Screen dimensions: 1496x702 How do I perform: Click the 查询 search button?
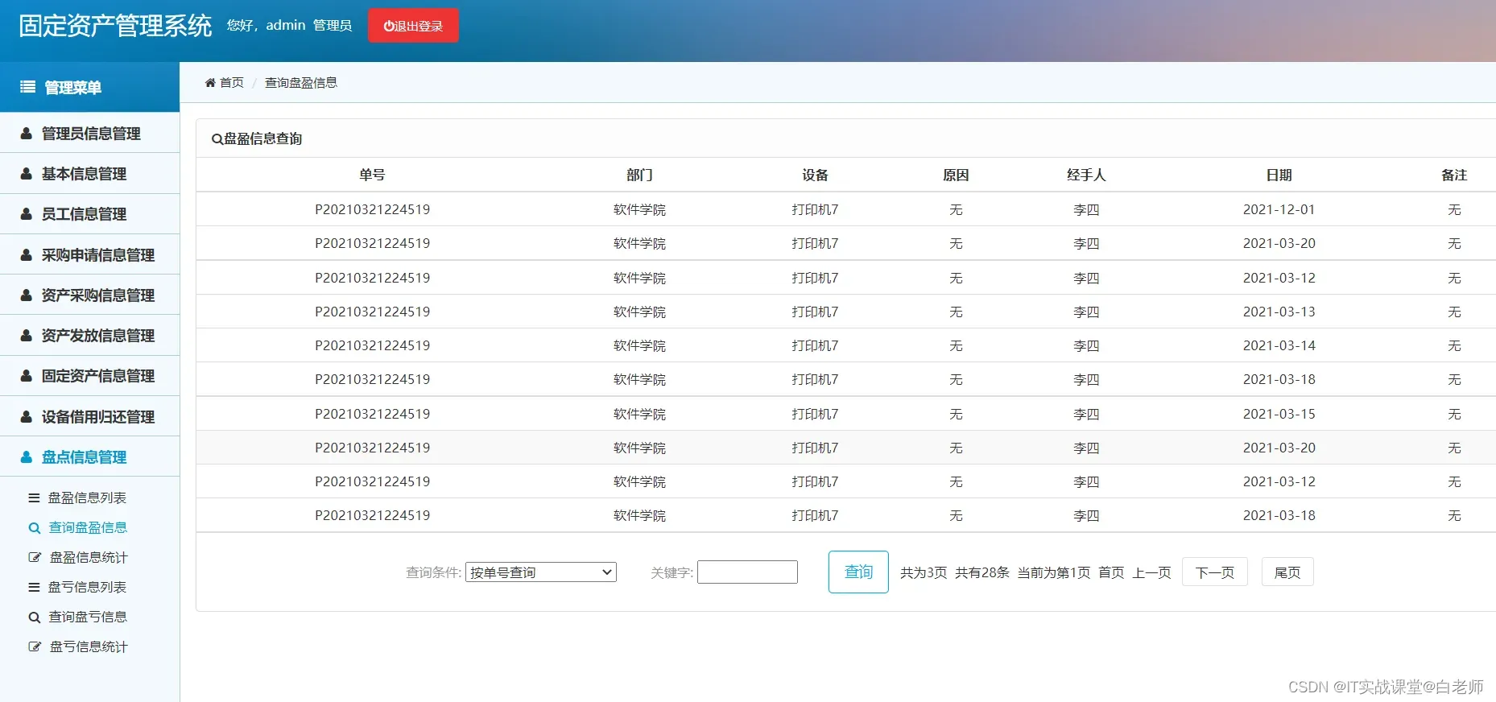coord(858,572)
